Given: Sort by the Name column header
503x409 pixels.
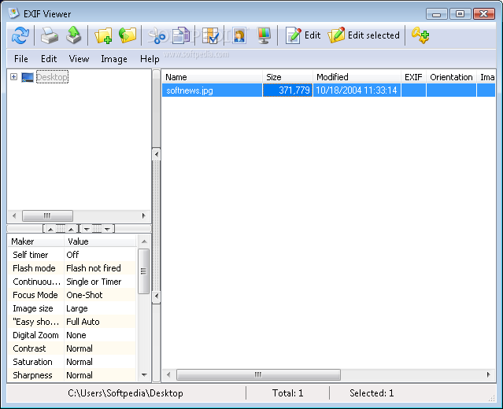Looking at the screenshot, I should [x=212, y=77].
